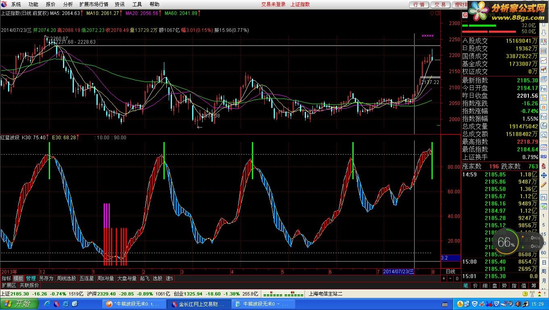
Task: Apply the 周线选股 template tab
Action: click(x=66, y=279)
